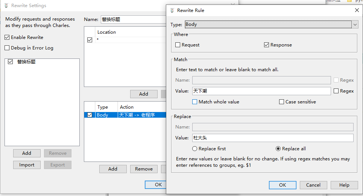
Task: Select the Replace first radio button
Action: coord(195,149)
